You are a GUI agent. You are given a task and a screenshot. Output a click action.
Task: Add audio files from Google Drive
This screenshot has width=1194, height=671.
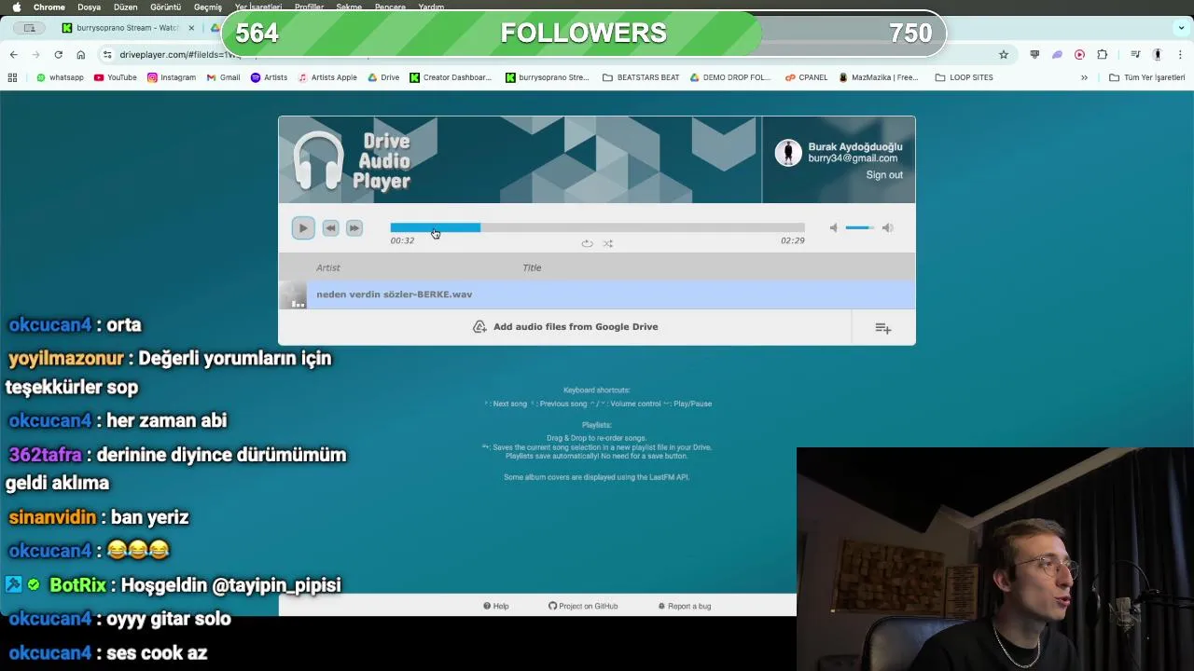coord(565,327)
